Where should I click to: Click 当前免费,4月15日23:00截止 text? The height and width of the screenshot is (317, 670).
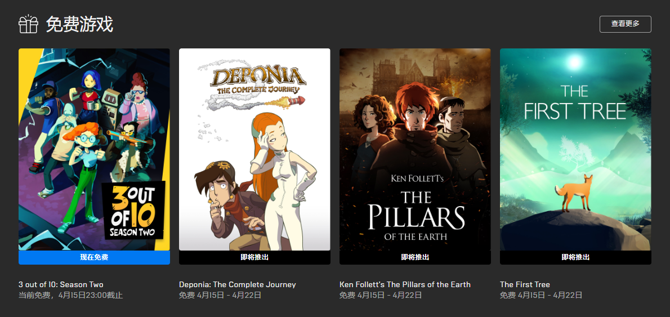coord(70,295)
